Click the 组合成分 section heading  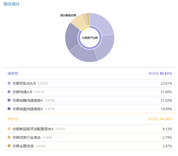12,4
